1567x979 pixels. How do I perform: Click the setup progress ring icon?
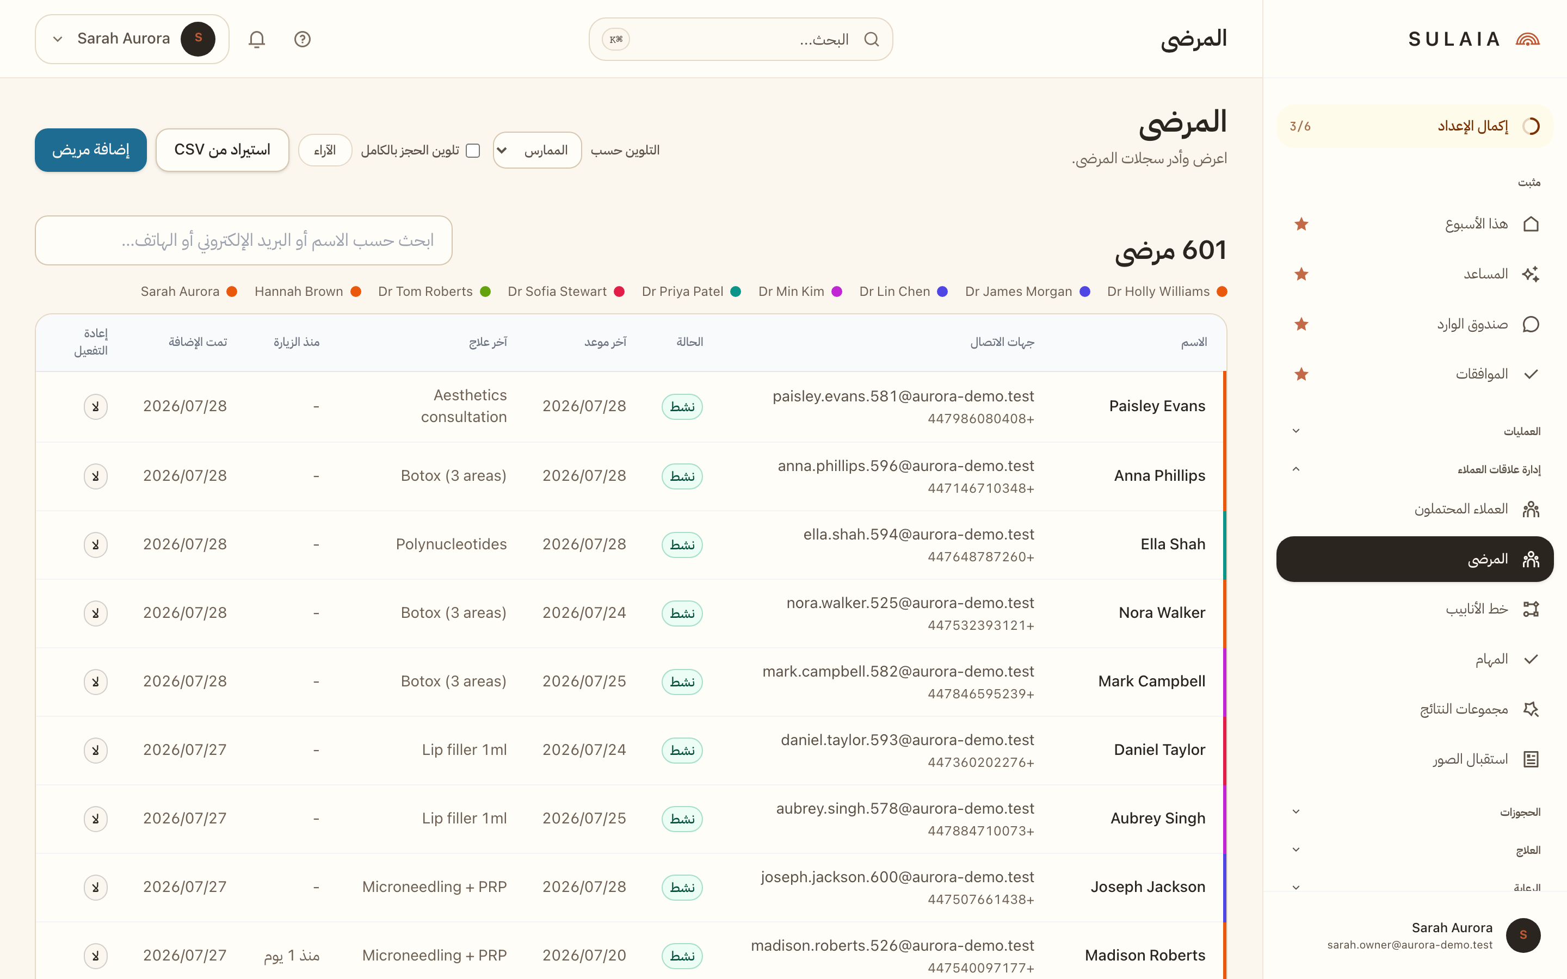point(1531,126)
